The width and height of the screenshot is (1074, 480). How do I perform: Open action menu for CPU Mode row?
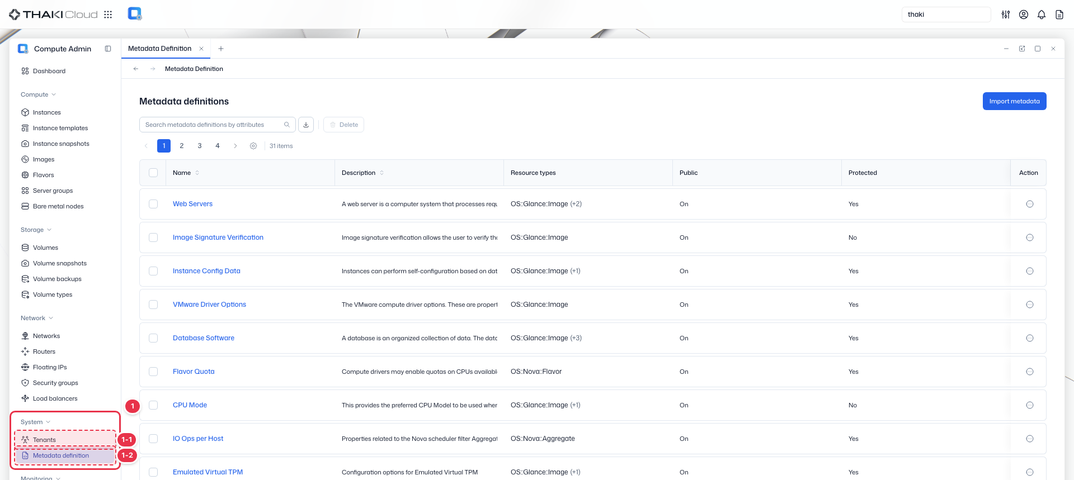(1030, 405)
